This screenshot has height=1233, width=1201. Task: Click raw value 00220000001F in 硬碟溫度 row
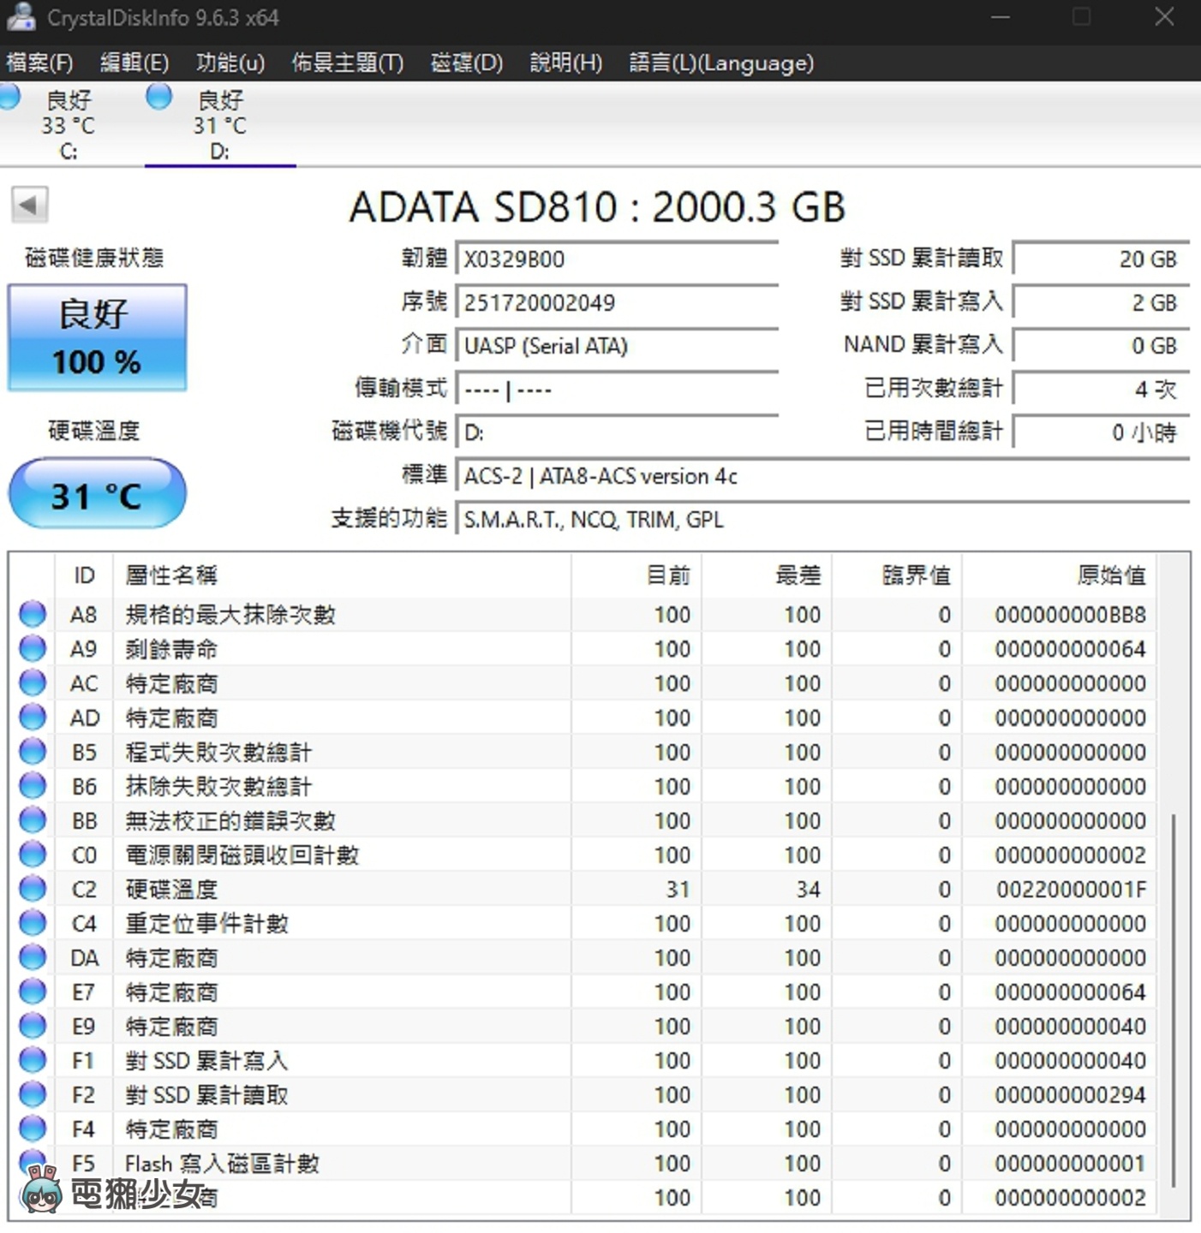click(x=1071, y=889)
